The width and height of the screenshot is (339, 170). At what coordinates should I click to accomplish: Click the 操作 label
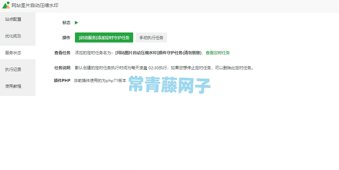coord(66,37)
